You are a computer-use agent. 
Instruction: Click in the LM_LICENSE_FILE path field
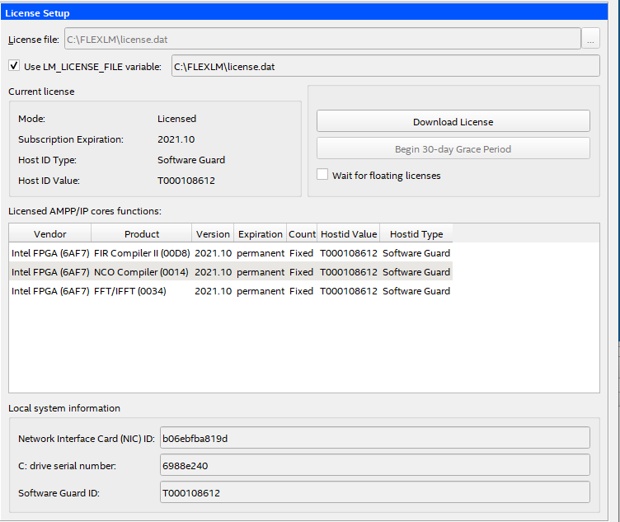384,66
